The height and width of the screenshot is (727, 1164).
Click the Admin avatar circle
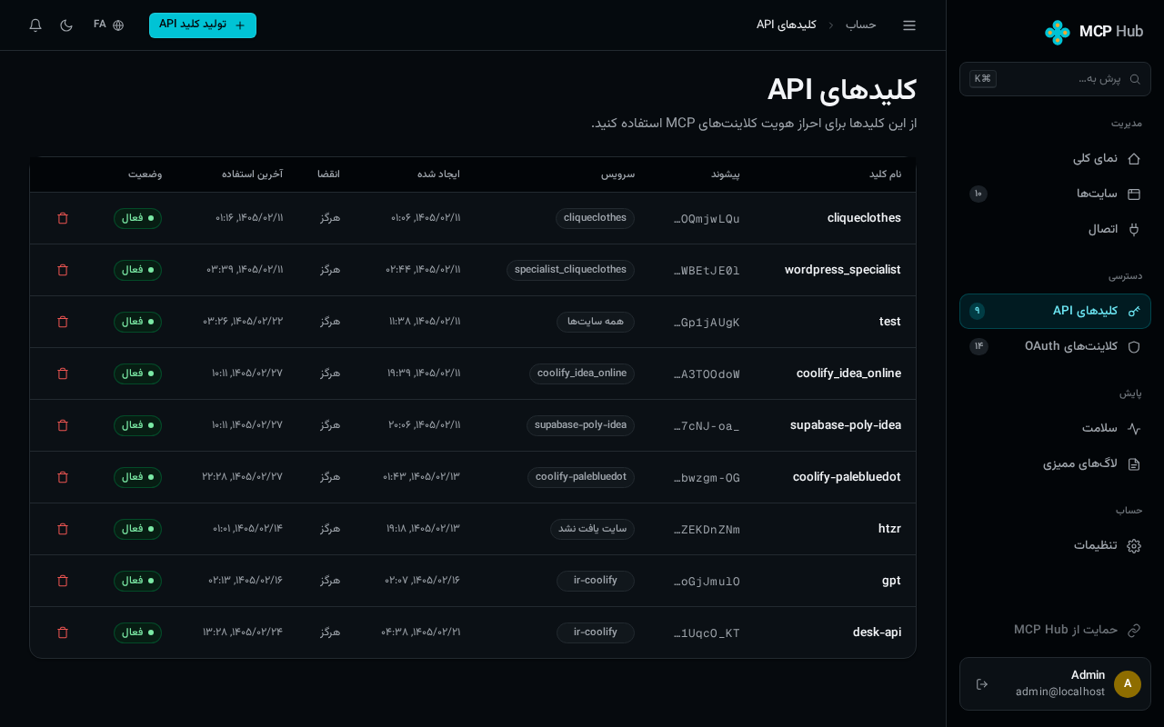click(1128, 684)
